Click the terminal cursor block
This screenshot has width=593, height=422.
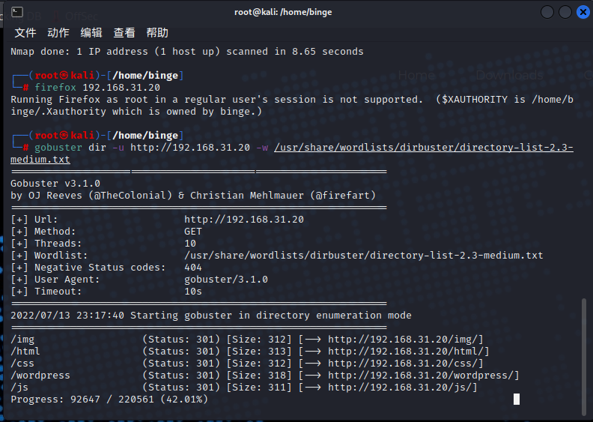coord(516,400)
